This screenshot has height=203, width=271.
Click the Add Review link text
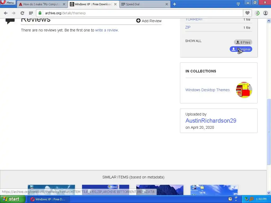pyautogui.click(x=152, y=21)
